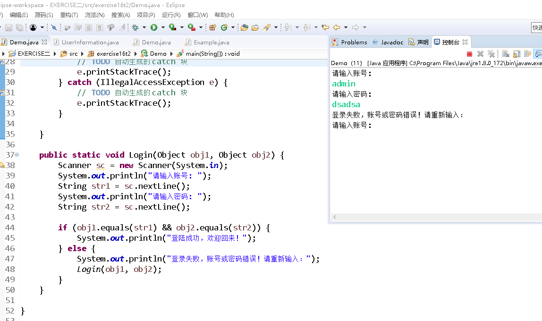This screenshot has width=542, height=321.
Task: Navigate Forward with the right arrow
Action: pos(356,27)
